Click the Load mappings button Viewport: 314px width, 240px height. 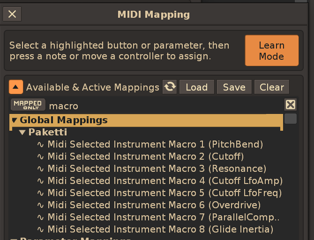point(196,87)
